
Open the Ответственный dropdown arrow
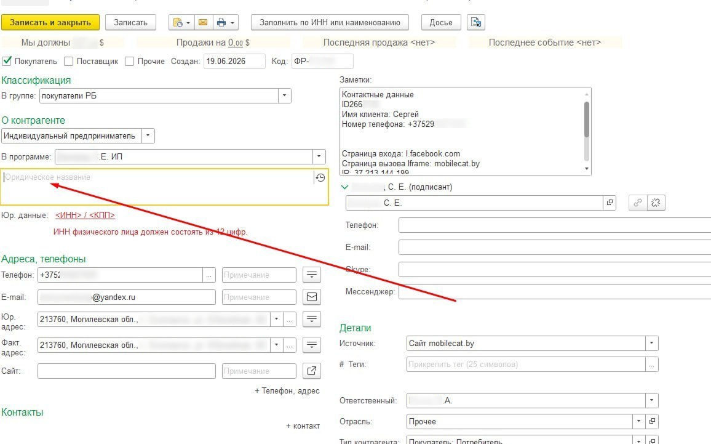click(651, 400)
